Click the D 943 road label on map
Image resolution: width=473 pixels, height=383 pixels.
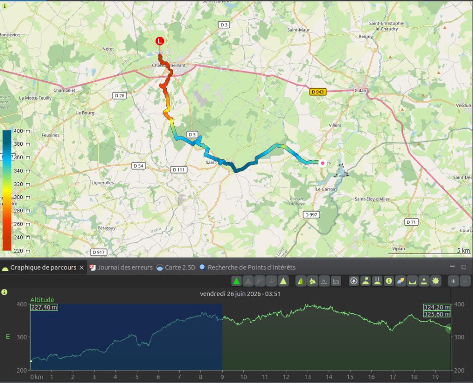318,92
